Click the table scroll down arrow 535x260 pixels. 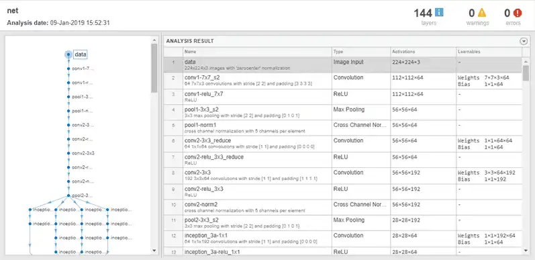[x=526, y=251]
